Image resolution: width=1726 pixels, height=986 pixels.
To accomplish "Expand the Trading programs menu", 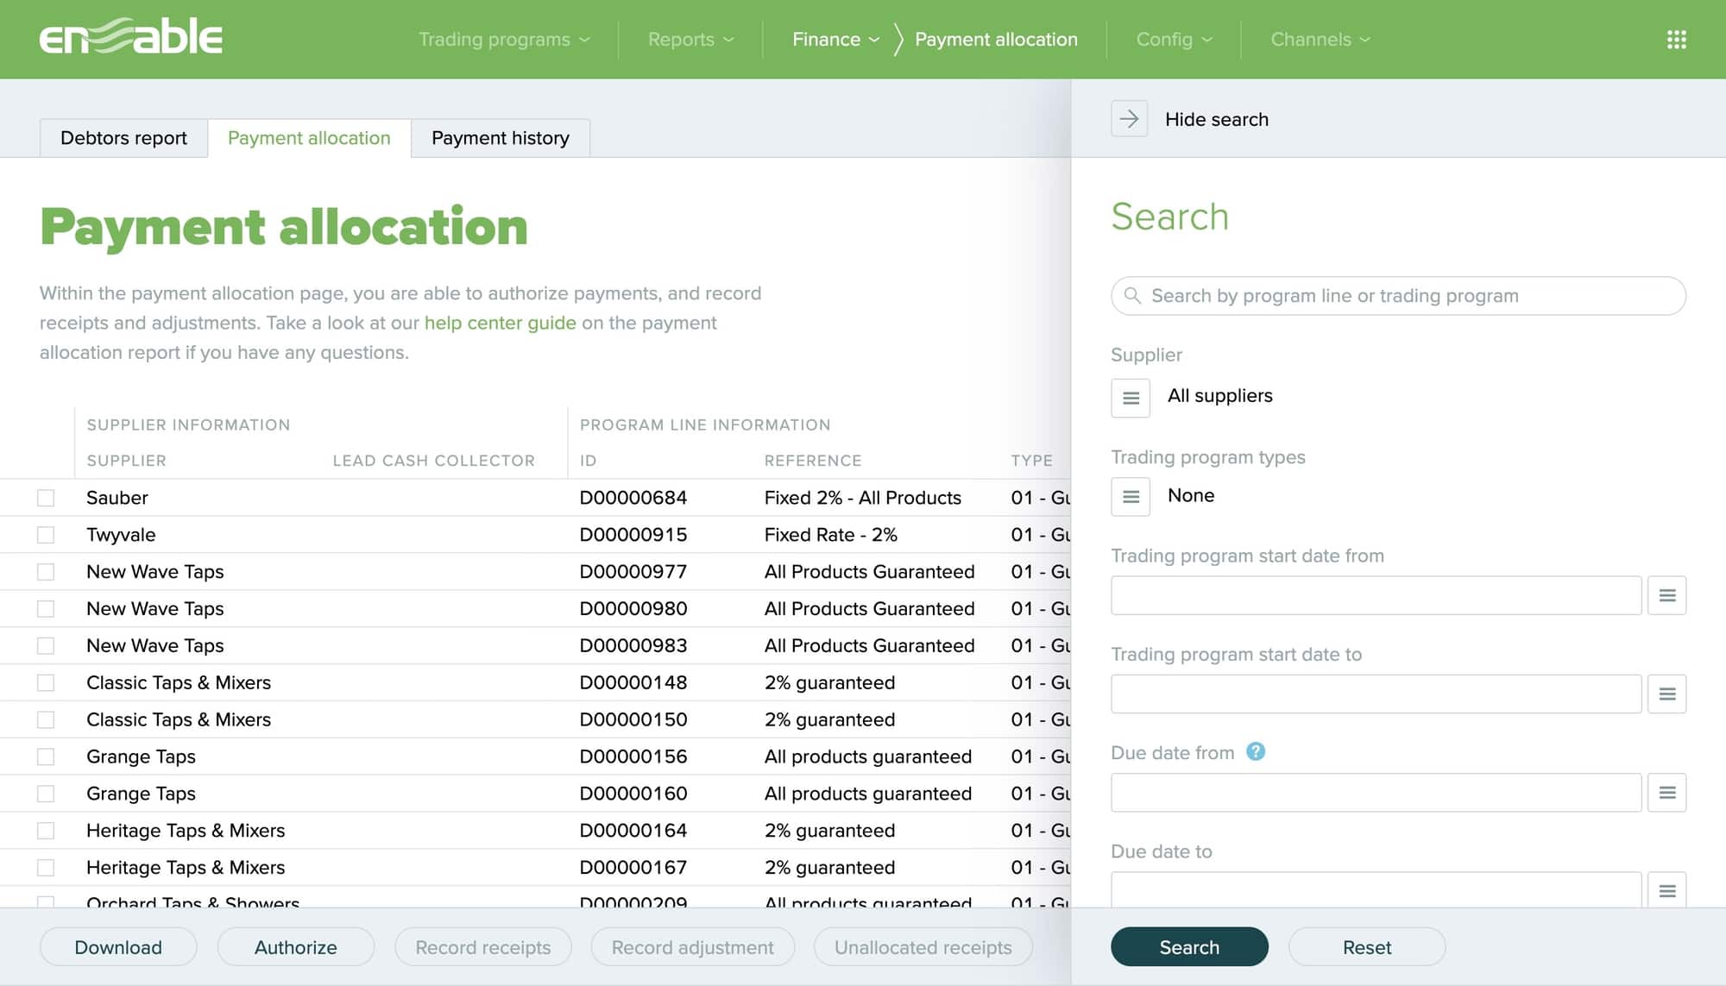I will pos(504,39).
